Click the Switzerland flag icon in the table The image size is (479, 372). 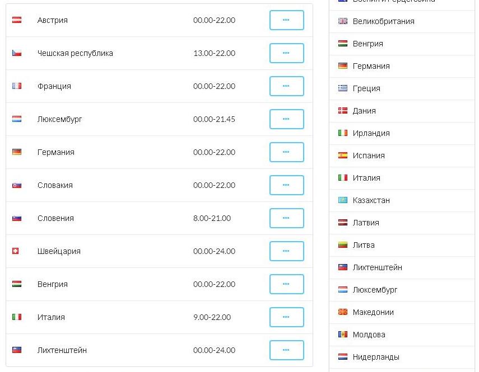[16, 251]
